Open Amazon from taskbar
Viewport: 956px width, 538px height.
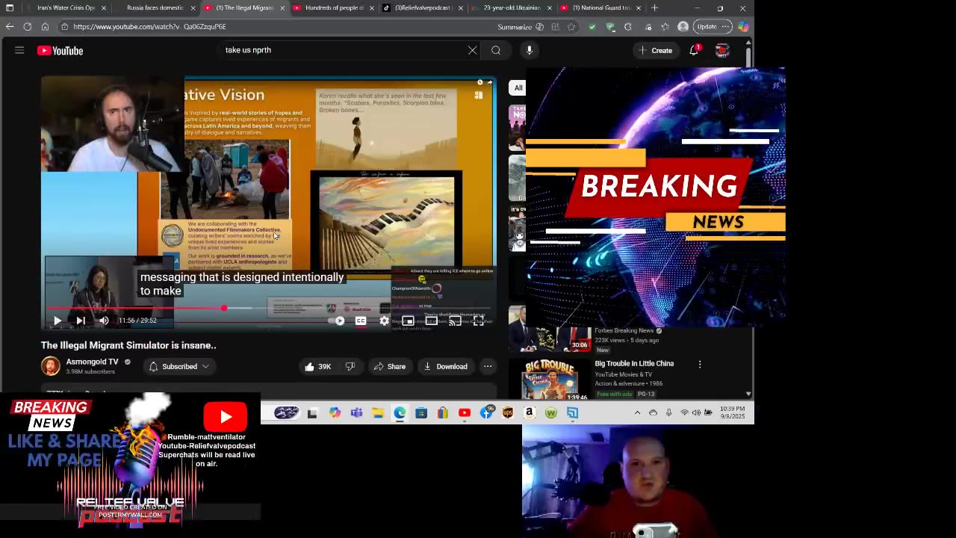(530, 412)
